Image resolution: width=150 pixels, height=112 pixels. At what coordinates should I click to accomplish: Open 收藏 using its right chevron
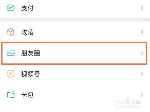(142, 32)
